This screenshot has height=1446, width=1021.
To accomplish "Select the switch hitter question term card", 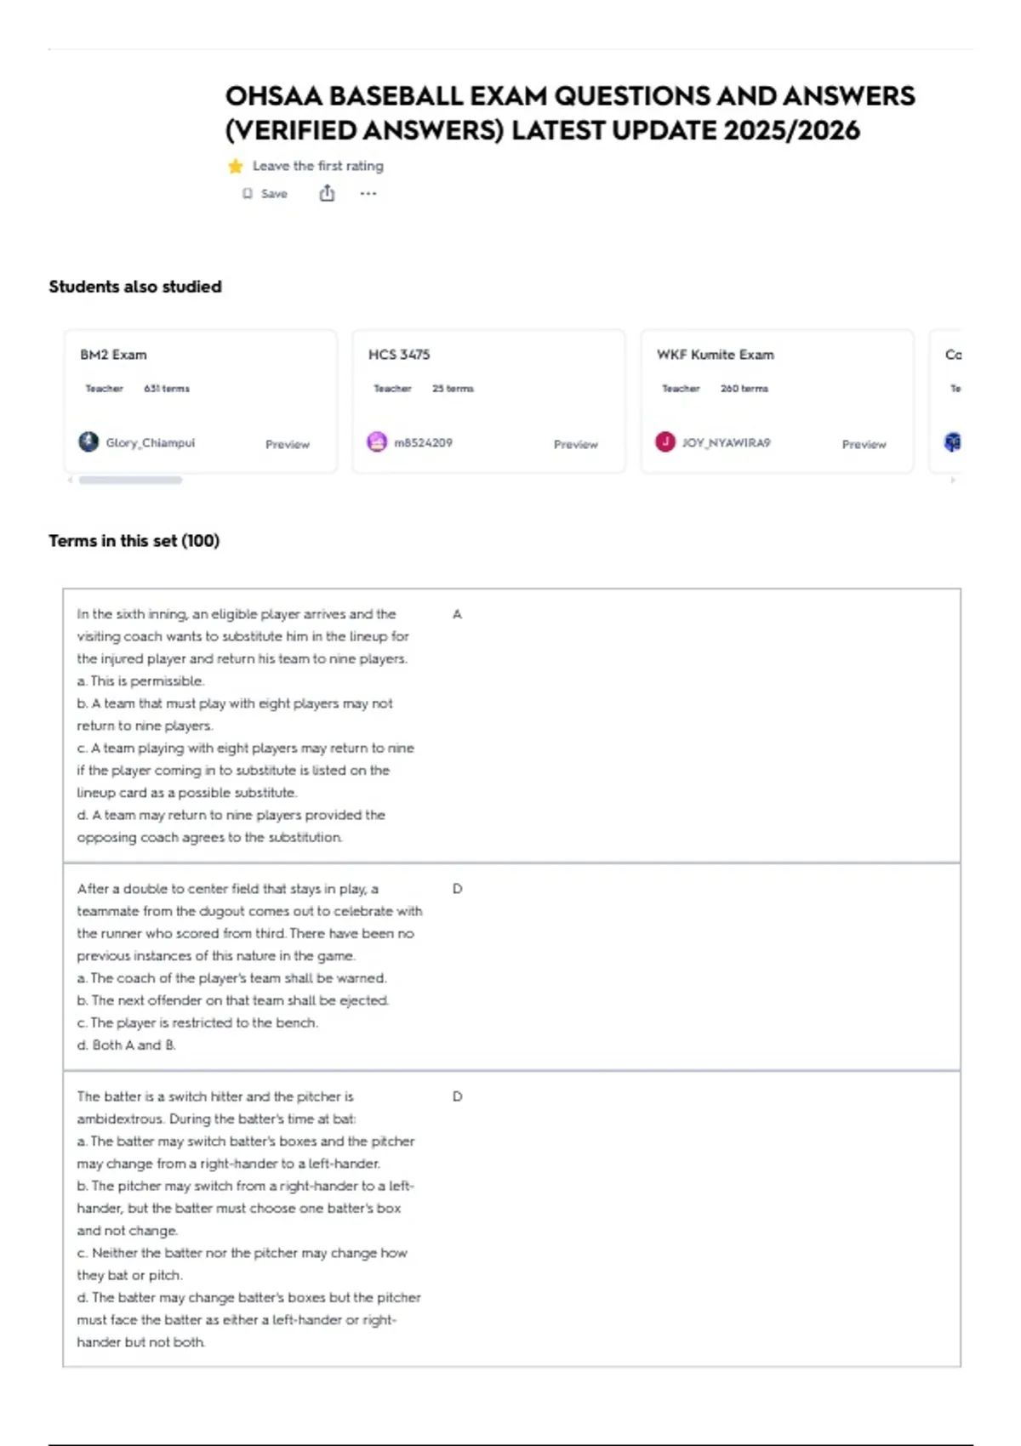I will pos(511,1219).
